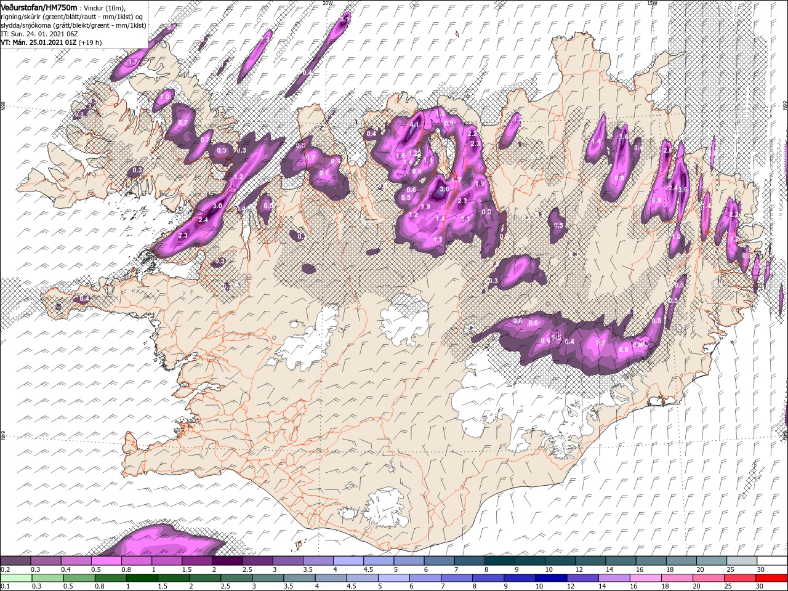The width and height of the screenshot is (788, 591).
Task: Pick top-row legend swatch starting at 0.8
Action: [136, 561]
